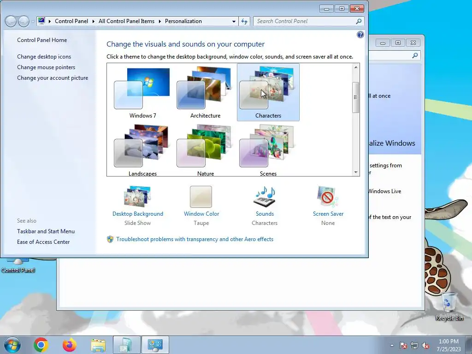Open Troubleshoot problems with transparency link
472x354 pixels.
(x=195, y=239)
